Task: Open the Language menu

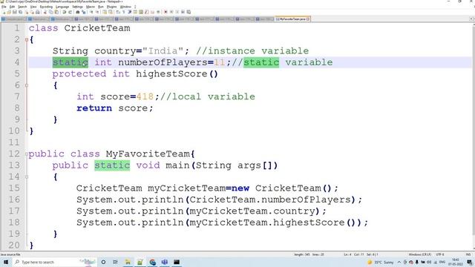Action: click(62, 7)
